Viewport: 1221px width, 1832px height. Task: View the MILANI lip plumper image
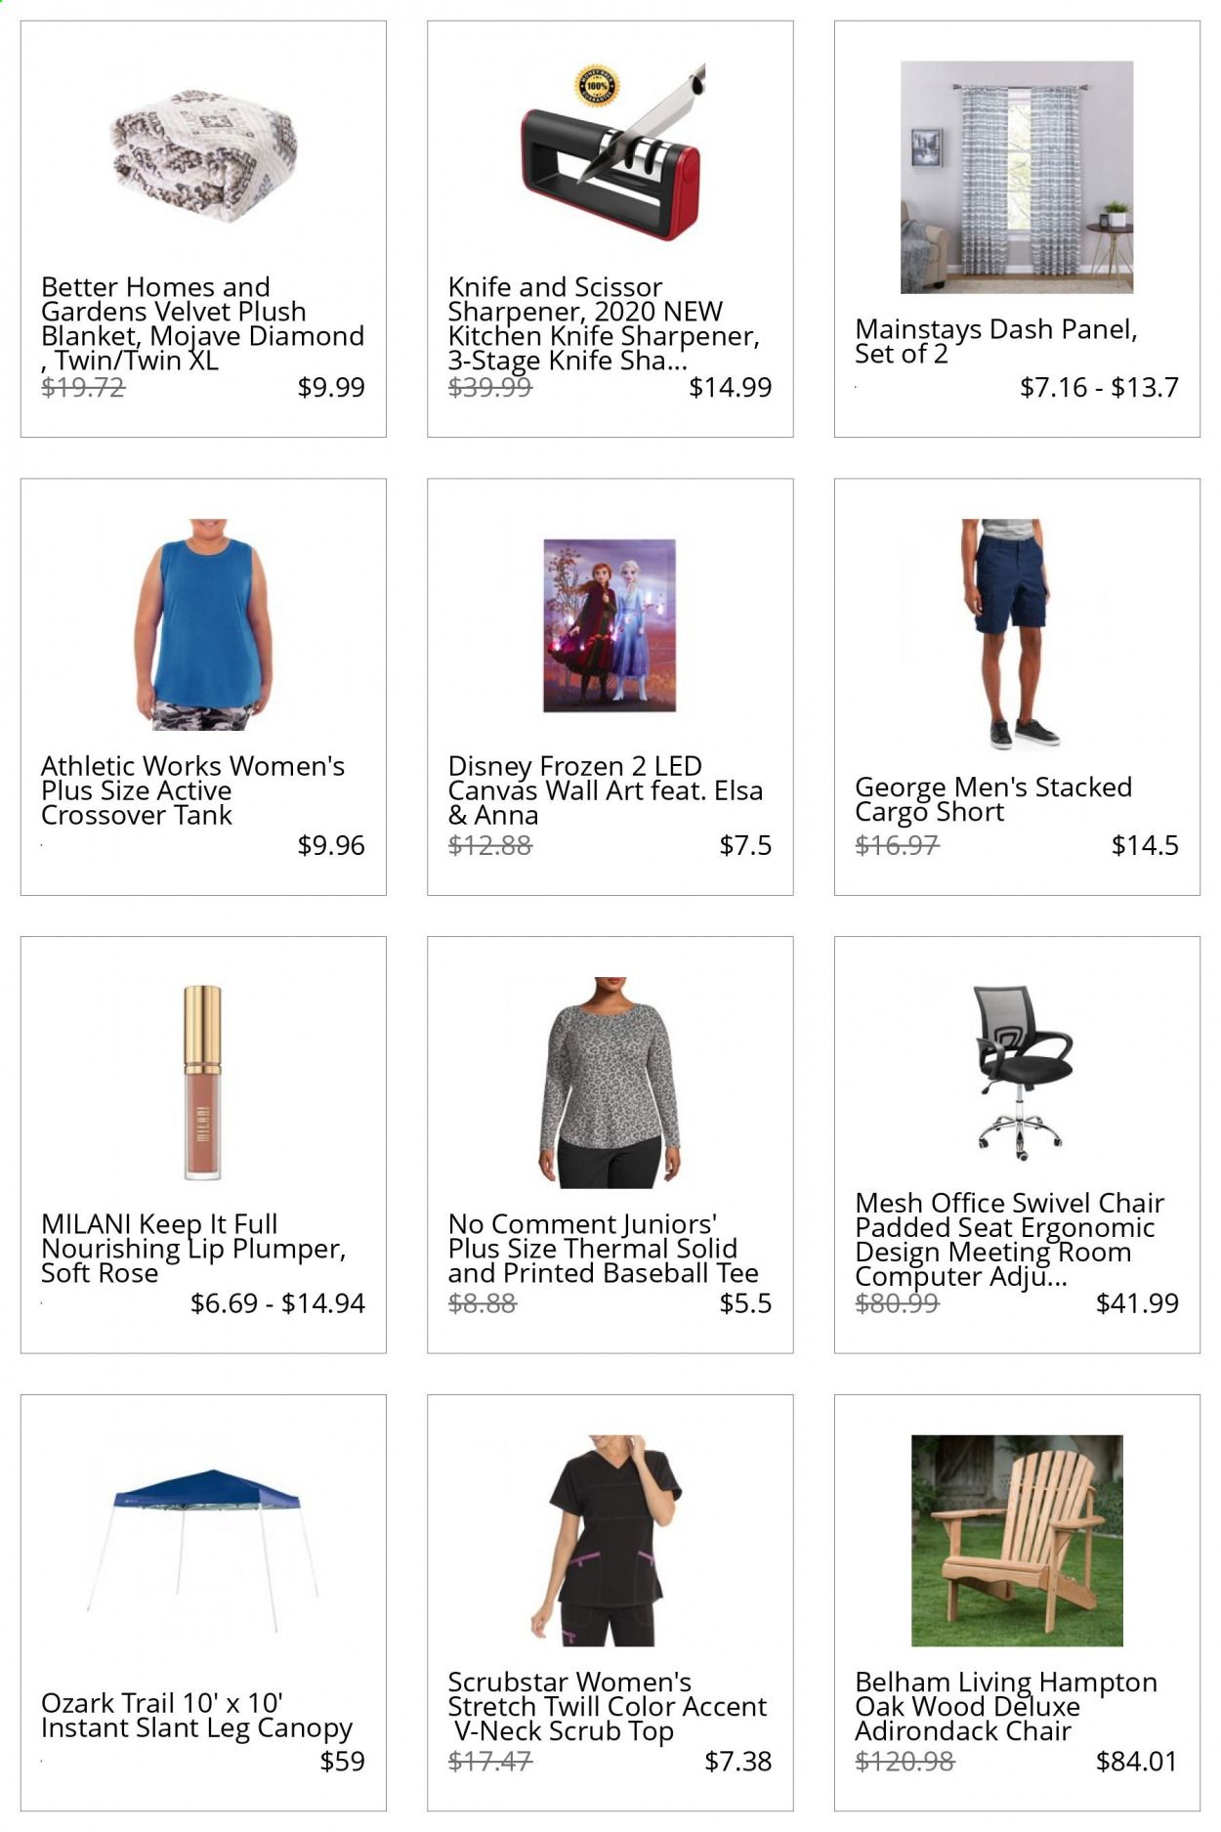[202, 1083]
